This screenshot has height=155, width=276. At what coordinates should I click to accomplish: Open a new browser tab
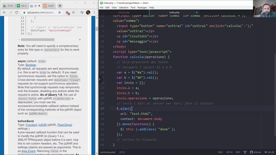(x=60, y=6)
